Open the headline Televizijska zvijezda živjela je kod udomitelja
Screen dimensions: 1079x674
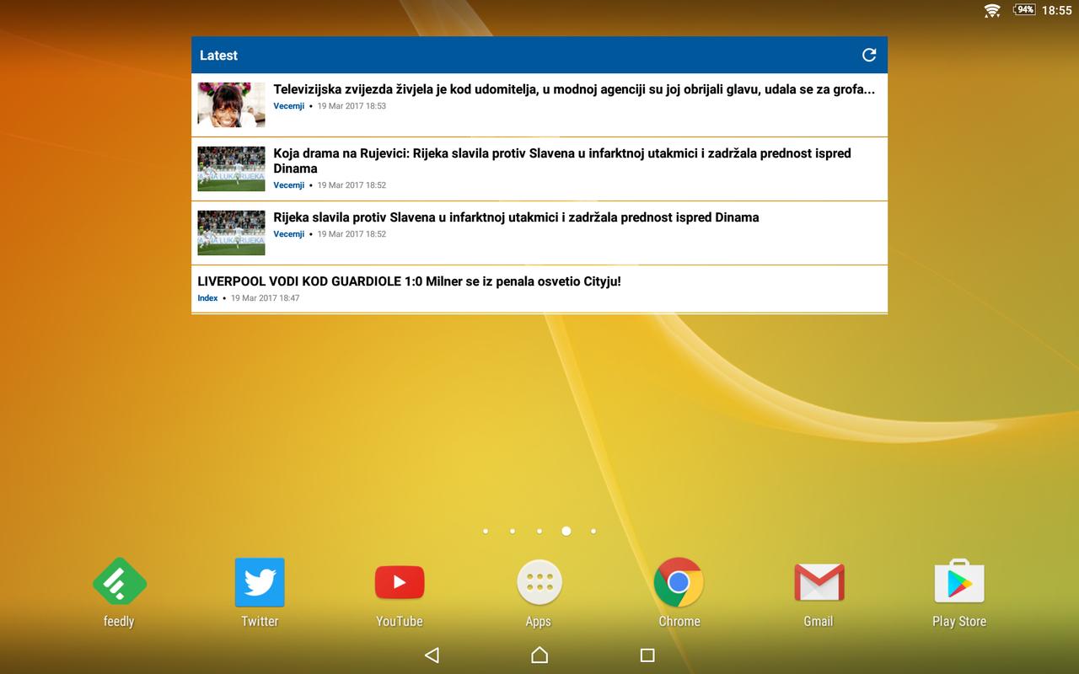(574, 89)
